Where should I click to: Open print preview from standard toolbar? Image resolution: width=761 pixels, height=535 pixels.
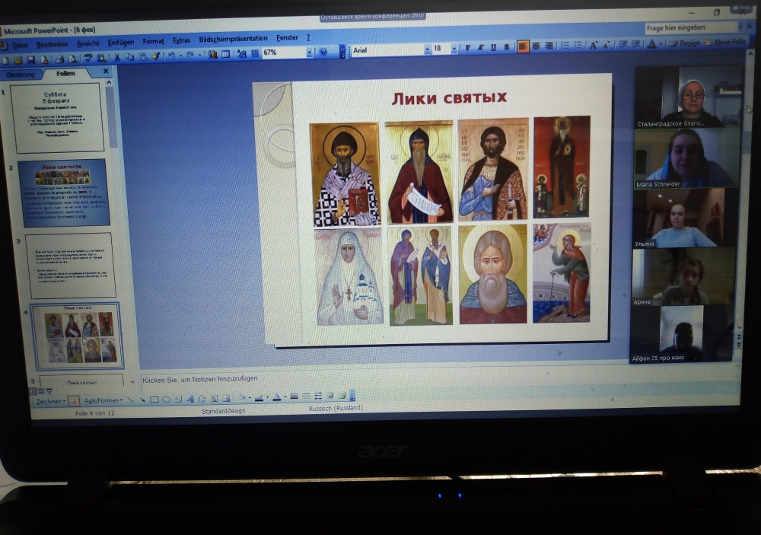[72, 59]
